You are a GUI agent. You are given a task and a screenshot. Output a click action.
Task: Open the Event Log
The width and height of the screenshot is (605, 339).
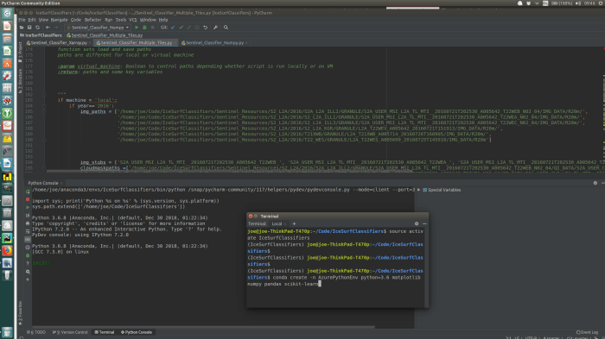587,332
